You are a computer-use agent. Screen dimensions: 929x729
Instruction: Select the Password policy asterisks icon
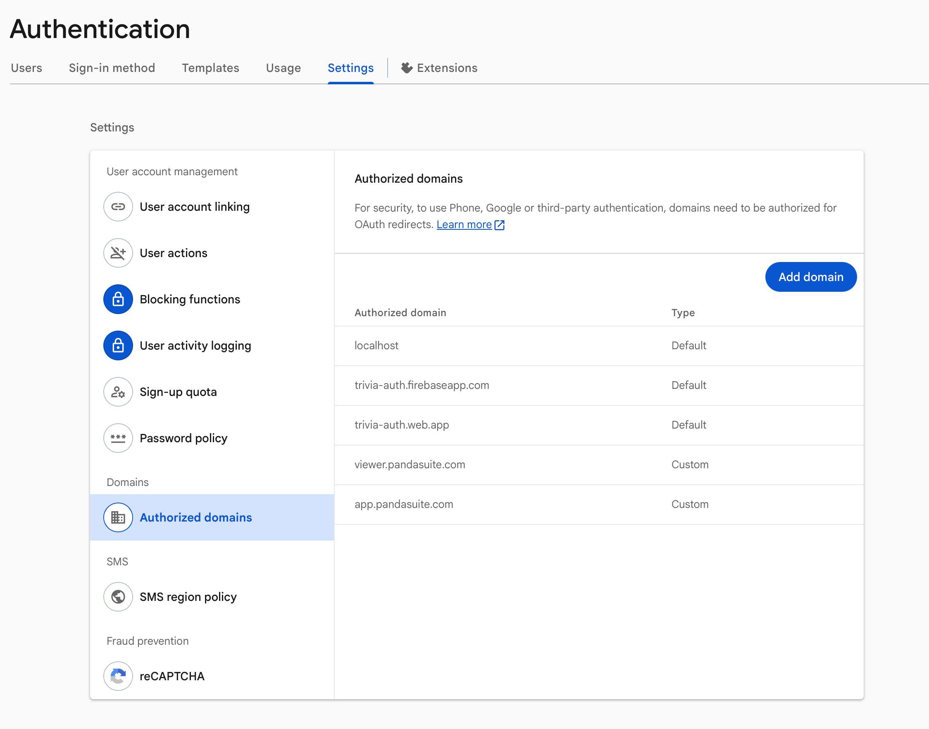tap(118, 438)
